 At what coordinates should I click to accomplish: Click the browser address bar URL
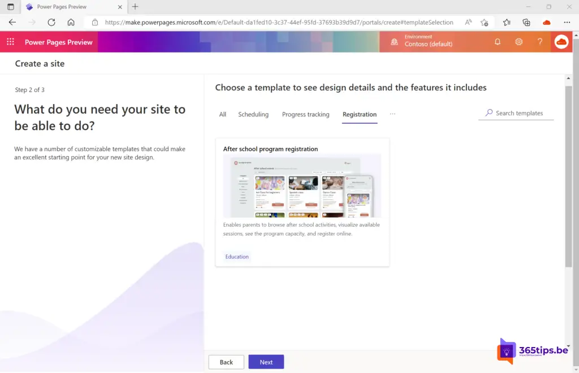279,22
